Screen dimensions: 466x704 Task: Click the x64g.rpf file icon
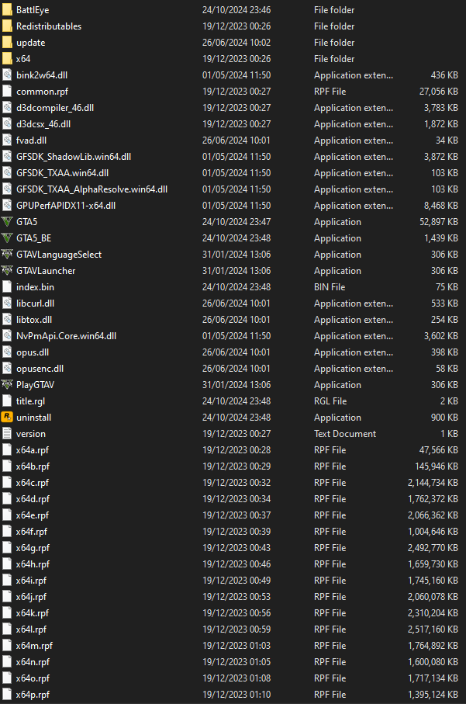coord(7,548)
